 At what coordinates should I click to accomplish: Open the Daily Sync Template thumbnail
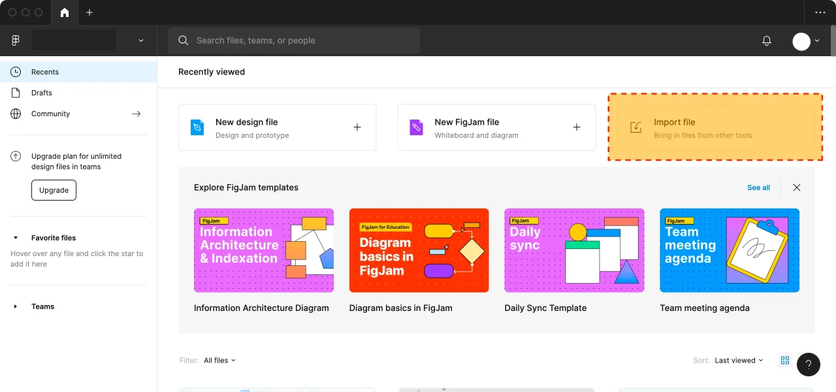point(574,250)
